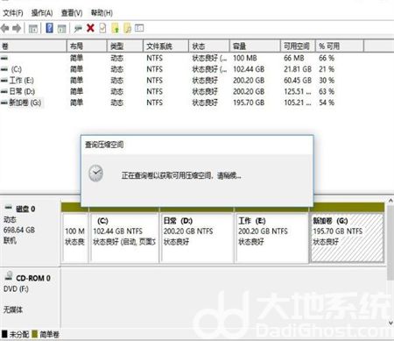
Task: Click the show/hide console tree icon
Action: (x=33, y=29)
